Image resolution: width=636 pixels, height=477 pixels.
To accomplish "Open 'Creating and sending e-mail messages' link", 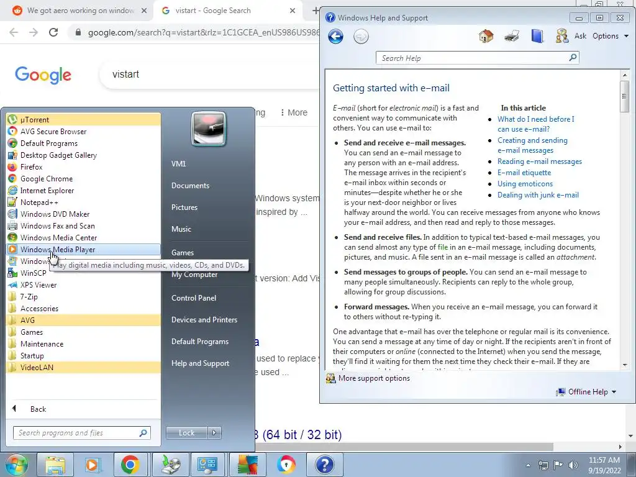I will click(x=532, y=145).
